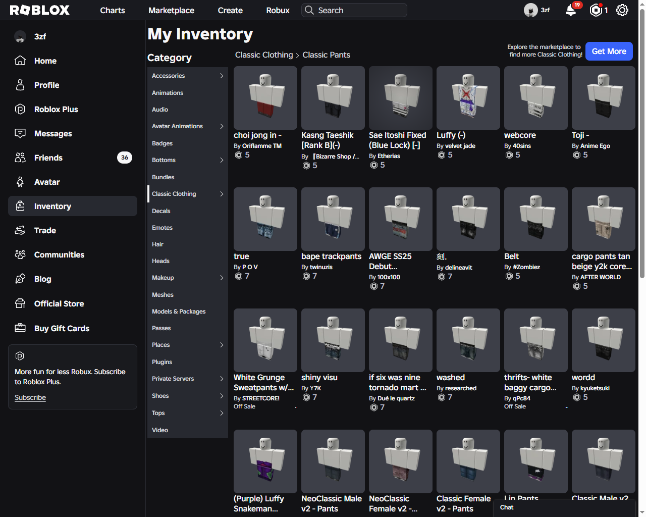Image resolution: width=646 pixels, height=517 pixels.
Task: Expand the Avatar Animations category
Action: point(222,126)
